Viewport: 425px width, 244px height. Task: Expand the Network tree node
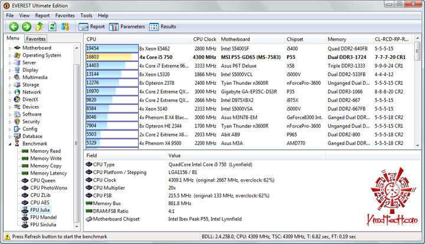[10, 93]
